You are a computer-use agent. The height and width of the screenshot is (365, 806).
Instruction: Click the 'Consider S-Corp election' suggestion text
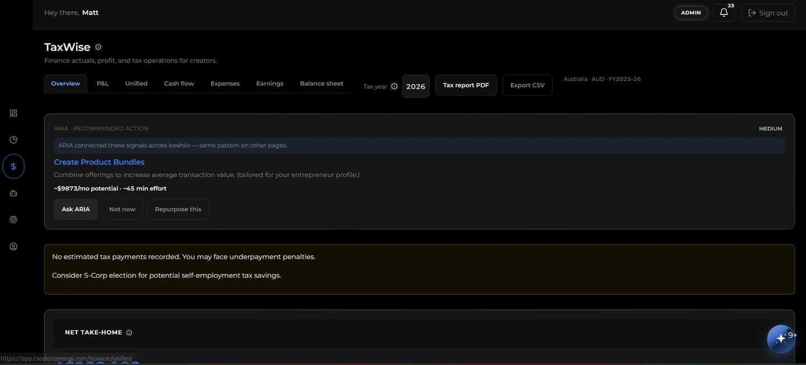pyautogui.click(x=166, y=276)
